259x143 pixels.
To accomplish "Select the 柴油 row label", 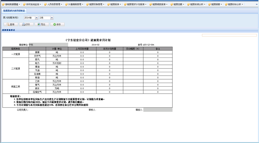I will pos(37,77).
